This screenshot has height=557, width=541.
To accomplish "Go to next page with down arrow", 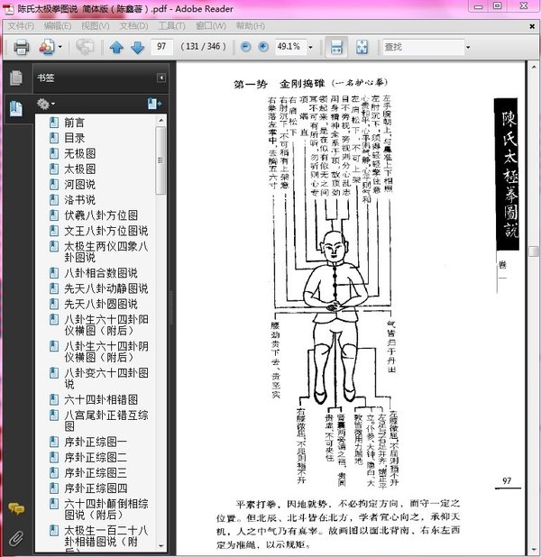I will coord(136,47).
